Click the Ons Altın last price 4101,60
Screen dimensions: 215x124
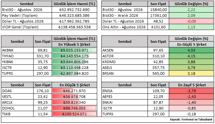pyautogui.click(x=159, y=27)
